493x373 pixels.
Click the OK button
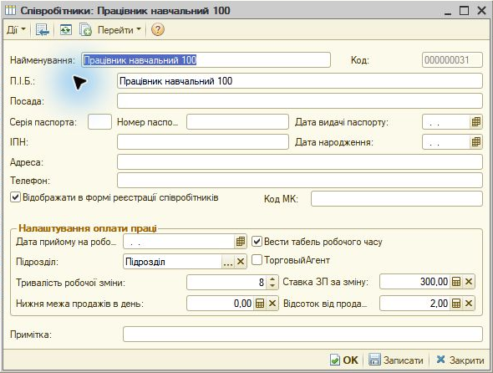coord(344,360)
